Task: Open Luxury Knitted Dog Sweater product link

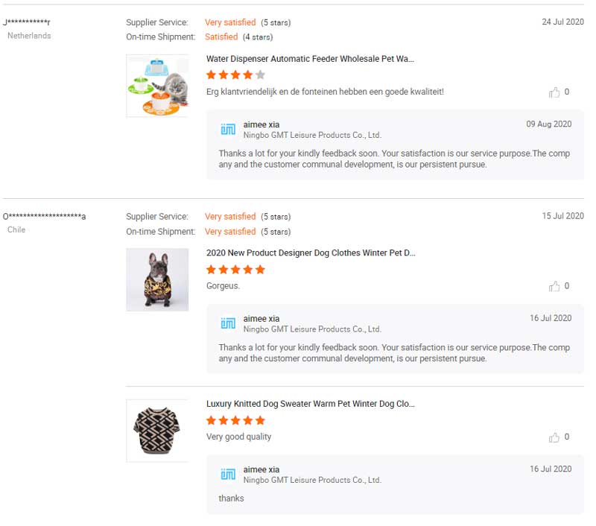Action: (x=310, y=404)
